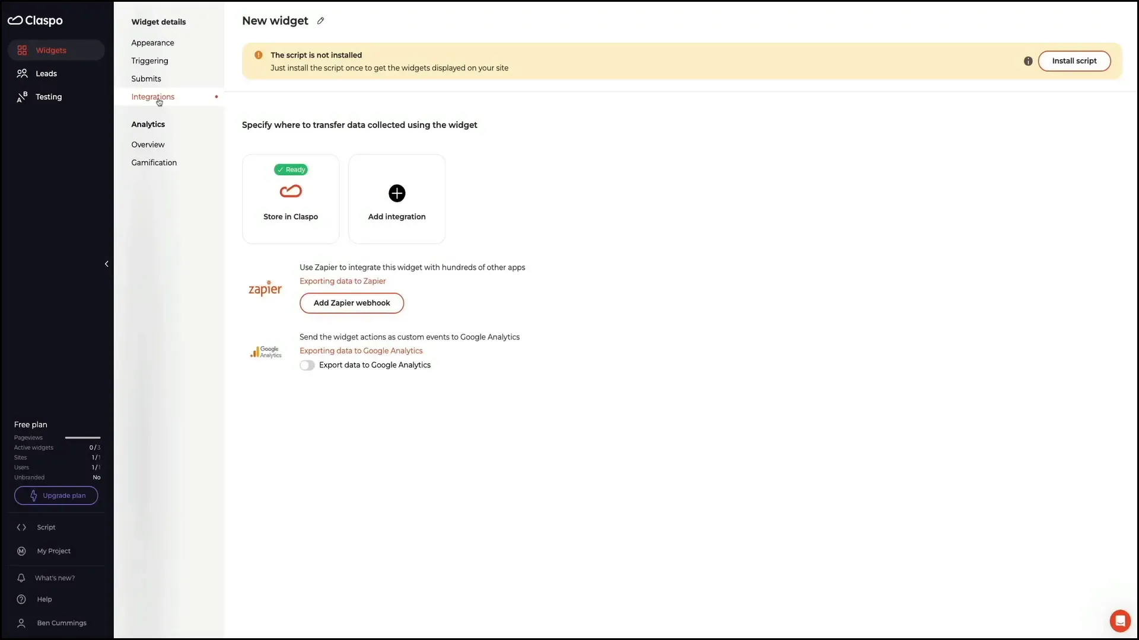The width and height of the screenshot is (1139, 640).
Task: Click the Leads people icon
Action: [x=22, y=73]
